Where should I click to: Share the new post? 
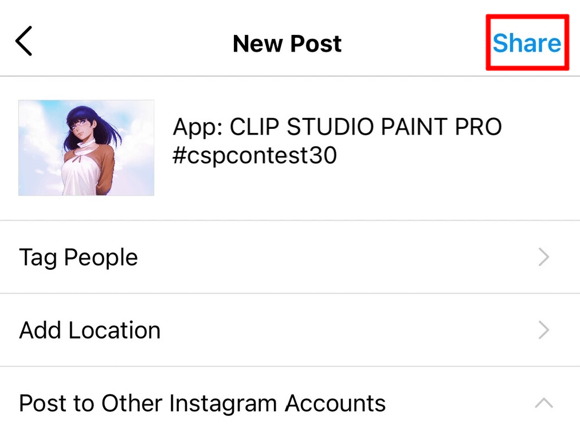click(527, 43)
